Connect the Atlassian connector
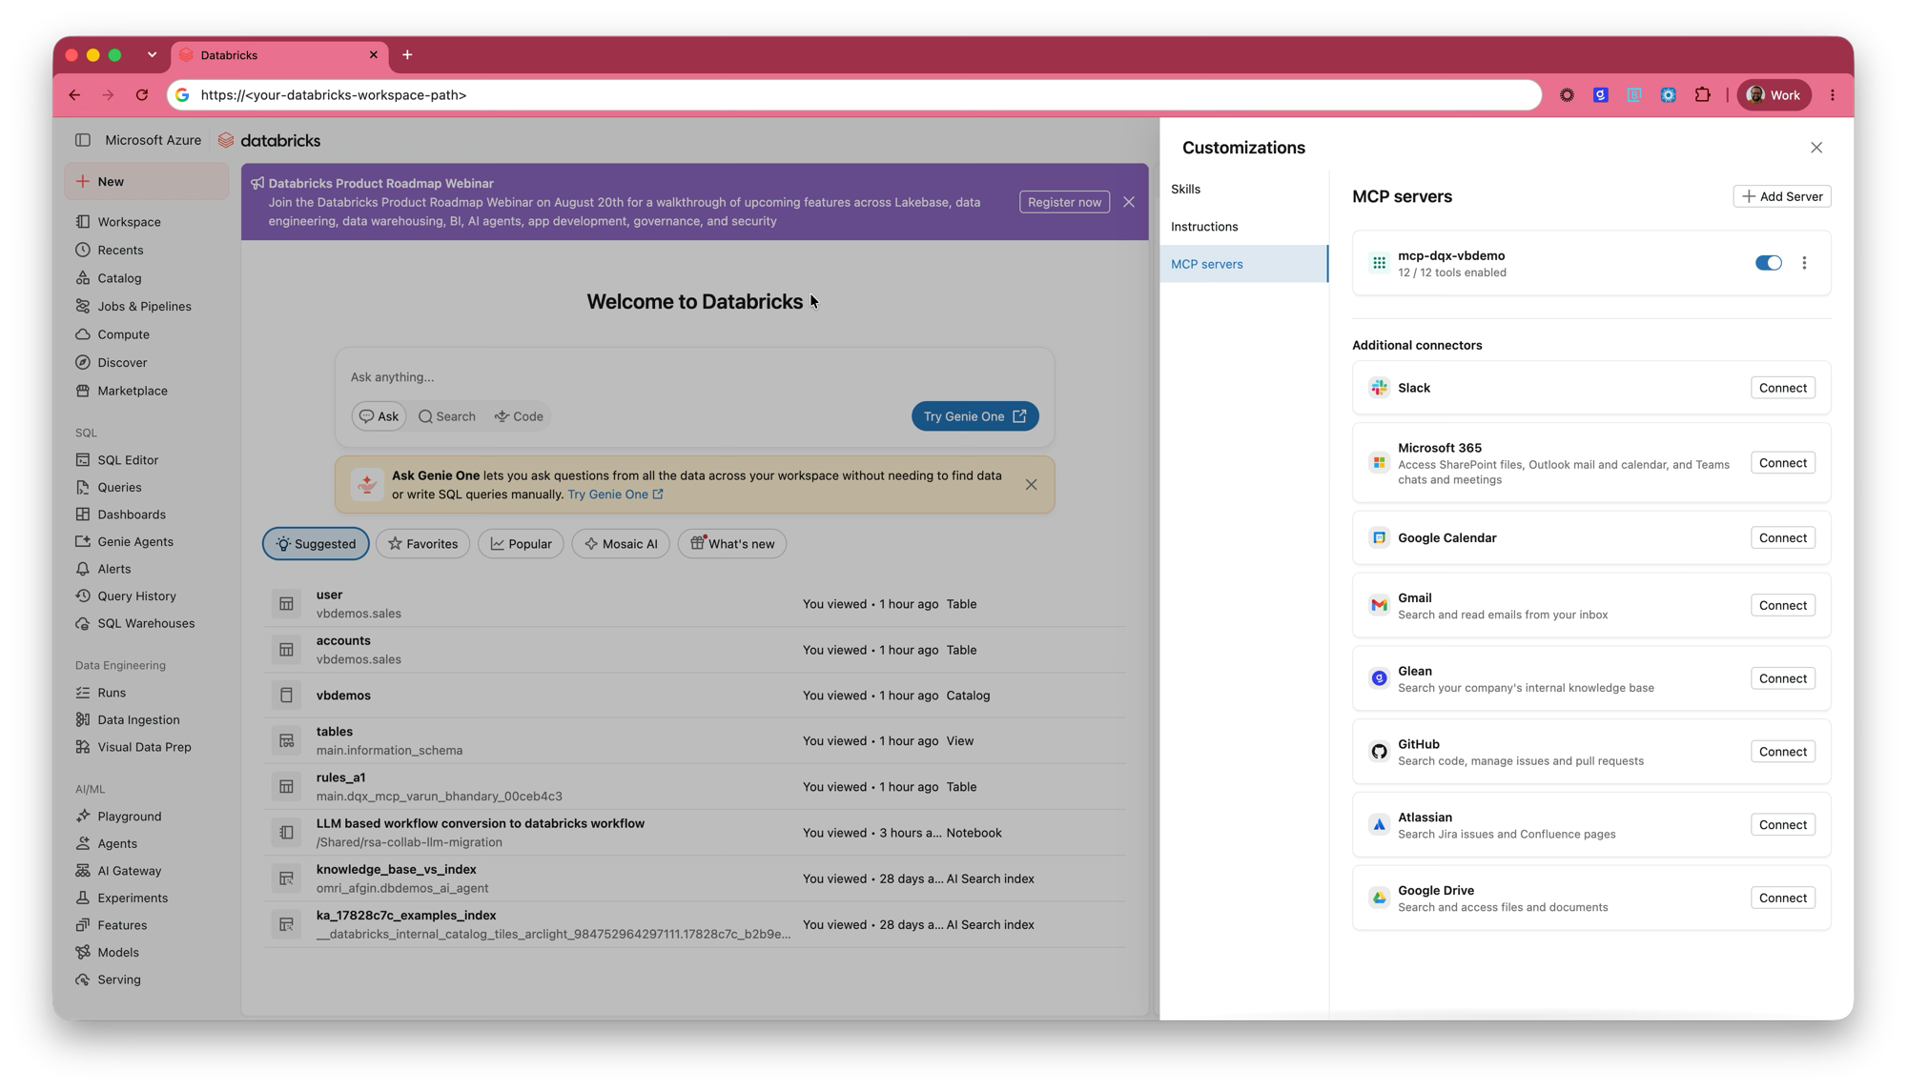Screen dimensions: 1907x1090 tap(1782, 825)
